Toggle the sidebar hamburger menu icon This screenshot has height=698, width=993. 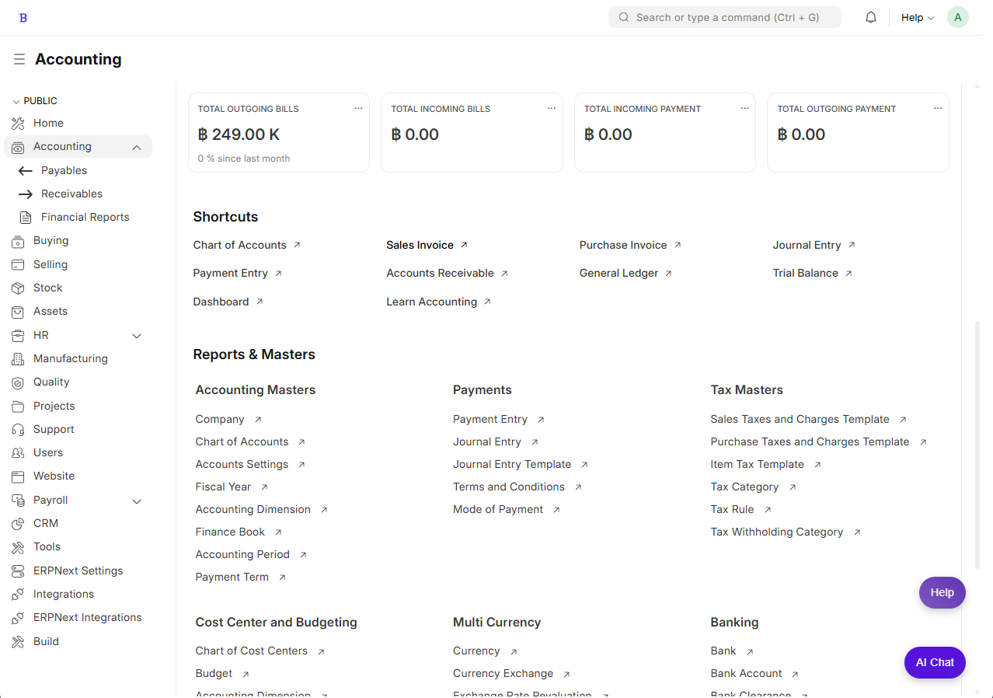(19, 59)
